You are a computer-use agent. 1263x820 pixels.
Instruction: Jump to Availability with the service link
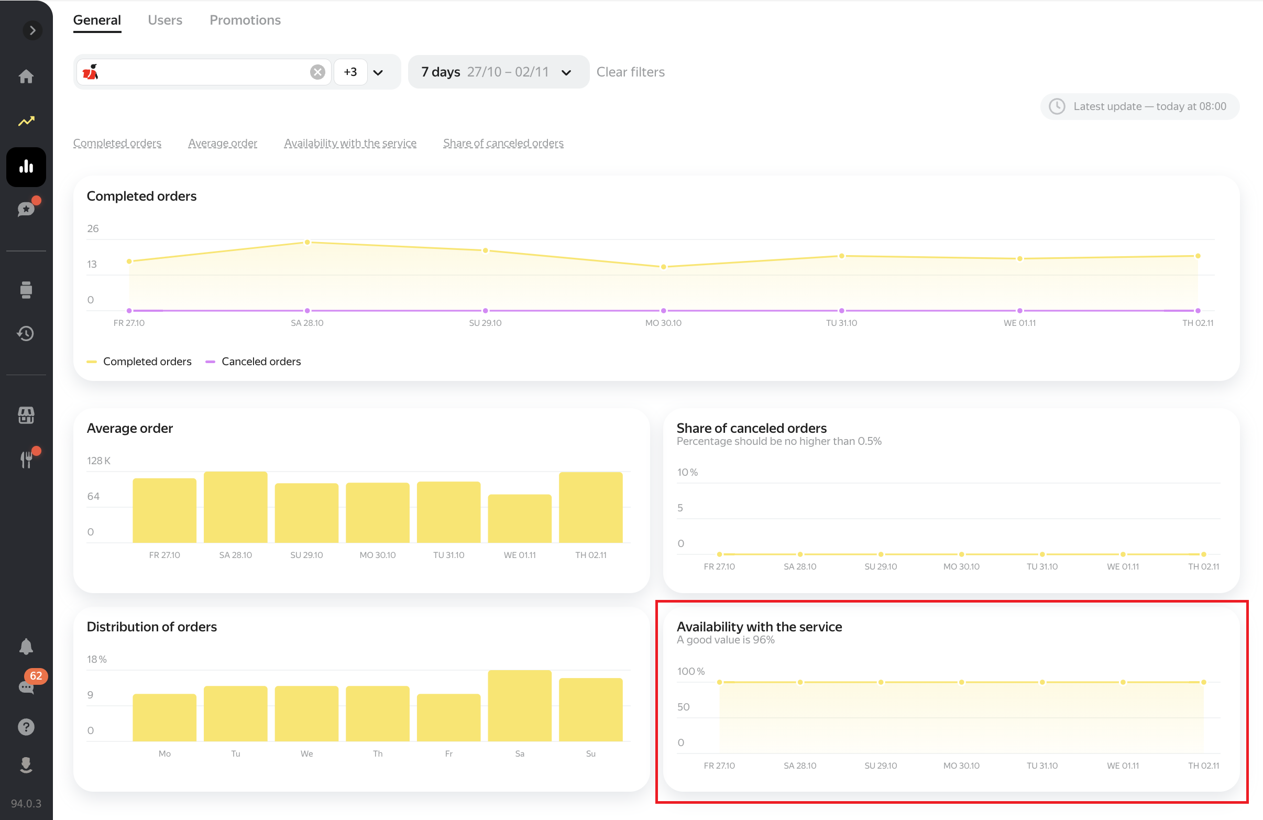click(x=350, y=143)
